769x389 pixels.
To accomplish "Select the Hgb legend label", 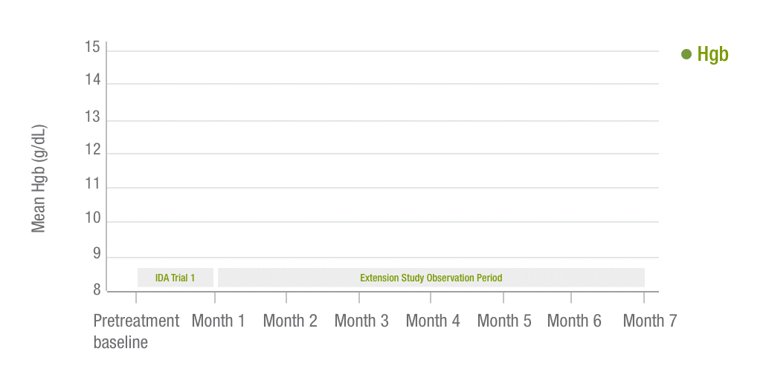I will (x=712, y=54).
